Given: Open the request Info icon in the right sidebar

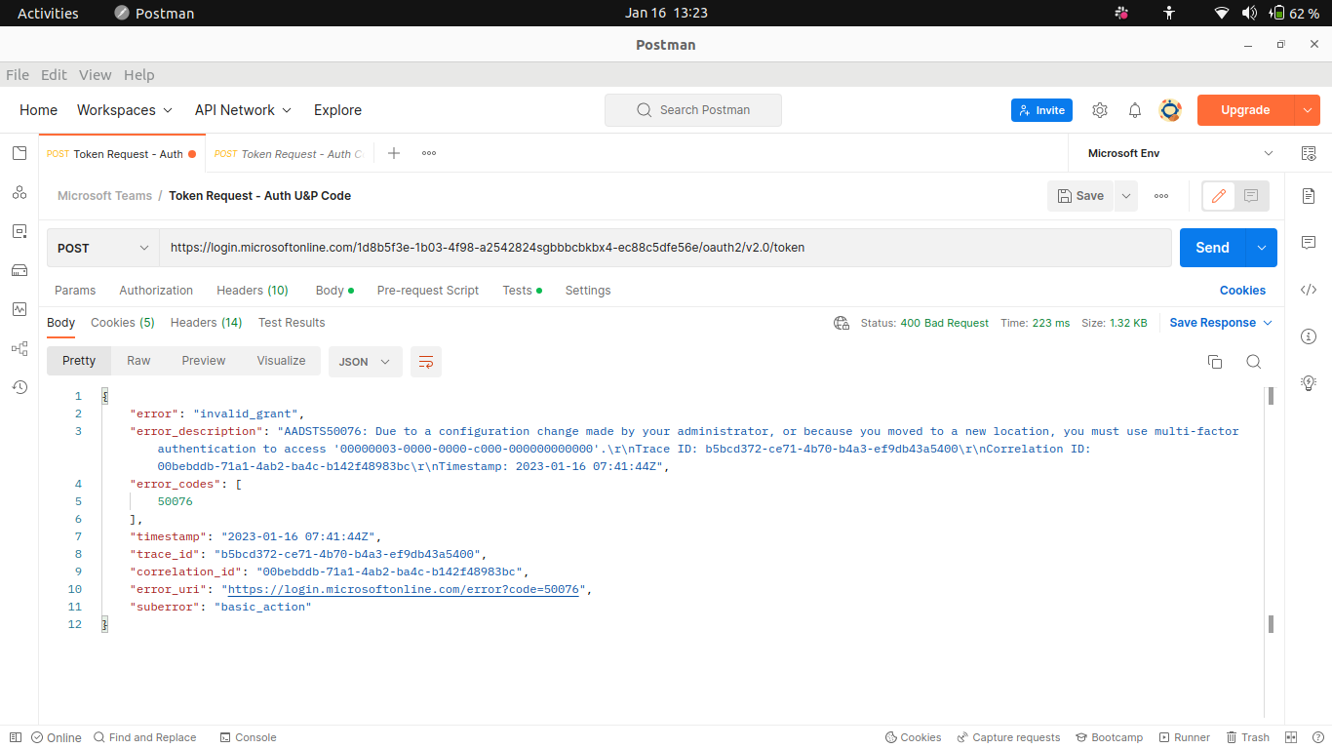Looking at the screenshot, I should pos(1309,336).
